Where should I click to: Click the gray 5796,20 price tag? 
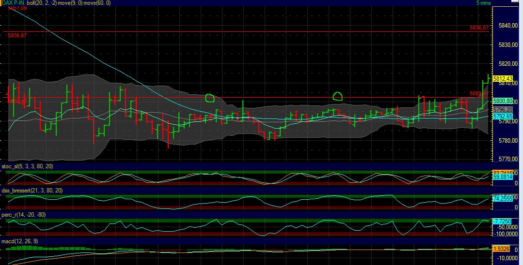[x=503, y=110]
